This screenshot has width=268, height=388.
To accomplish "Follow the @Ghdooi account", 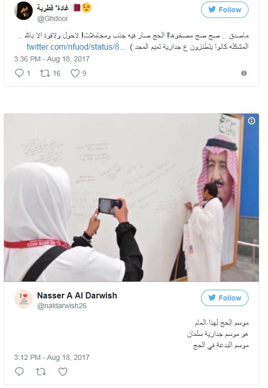I will pyautogui.click(x=225, y=10).
